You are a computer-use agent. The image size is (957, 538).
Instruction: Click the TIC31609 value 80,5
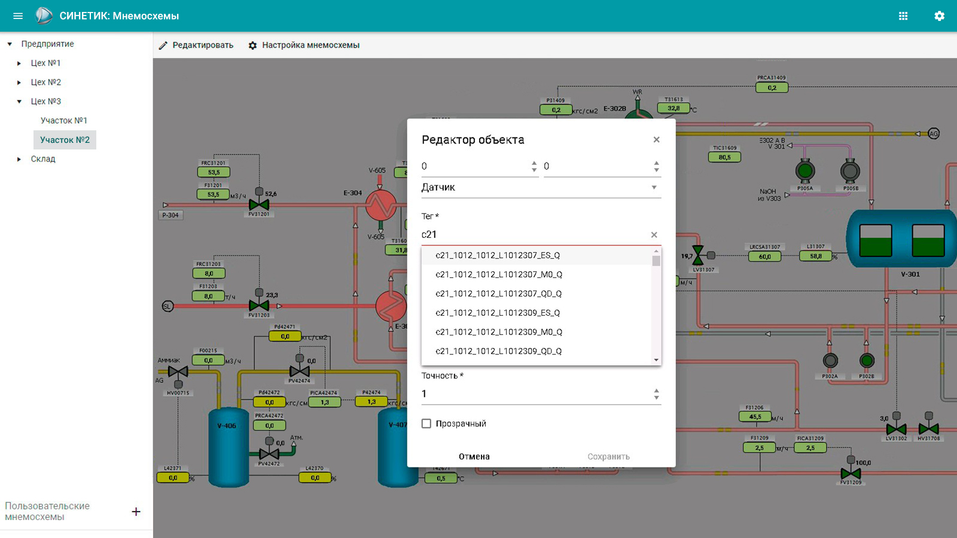(x=724, y=157)
